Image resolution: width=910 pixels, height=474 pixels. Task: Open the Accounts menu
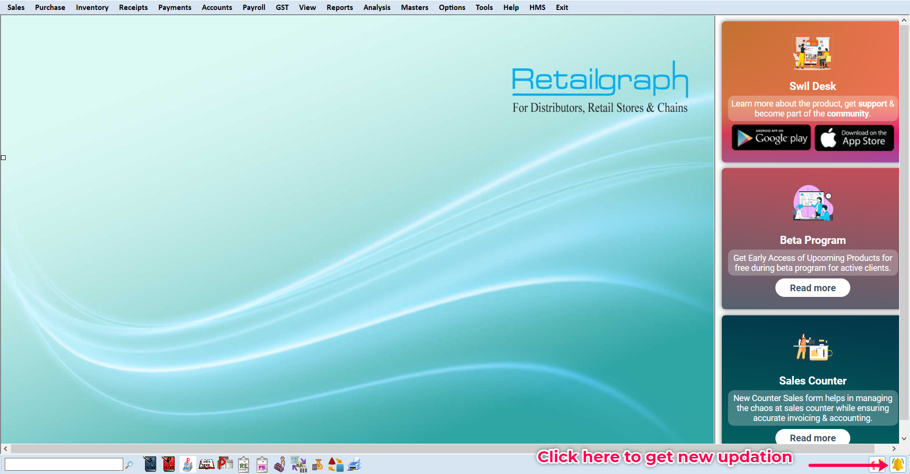click(217, 8)
